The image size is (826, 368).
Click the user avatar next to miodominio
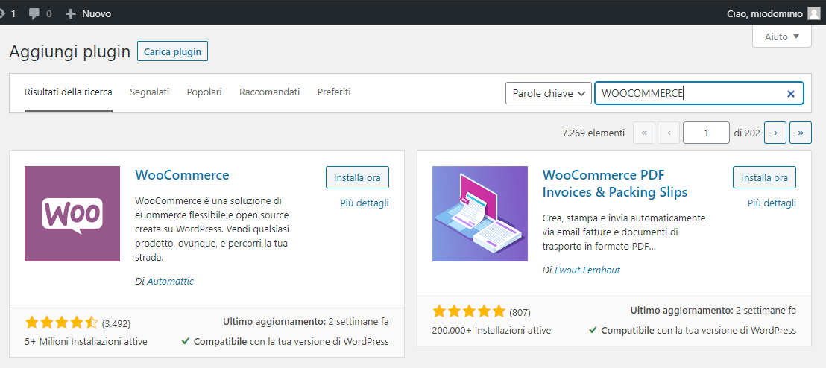click(x=814, y=13)
